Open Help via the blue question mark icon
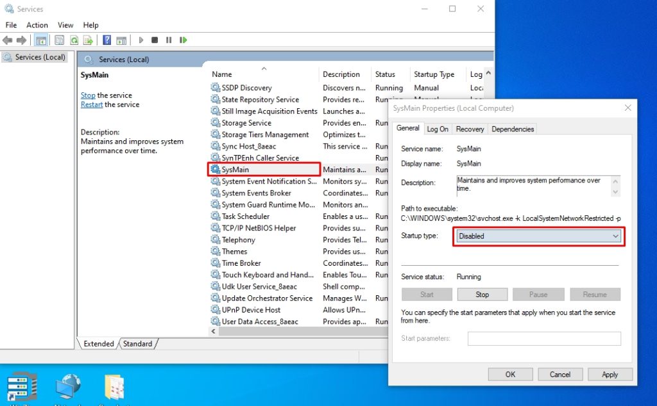 pyautogui.click(x=107, y=40)
